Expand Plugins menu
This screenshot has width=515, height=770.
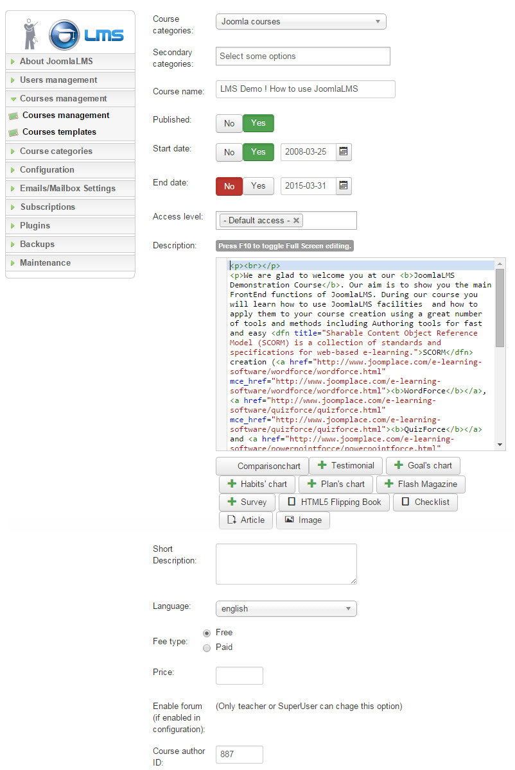click(x=71, y=226)
